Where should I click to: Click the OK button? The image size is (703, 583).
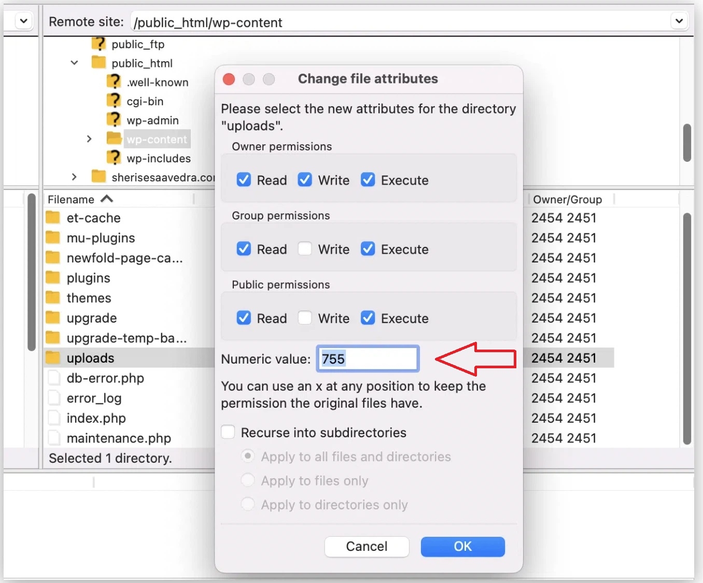coord(462,546)
